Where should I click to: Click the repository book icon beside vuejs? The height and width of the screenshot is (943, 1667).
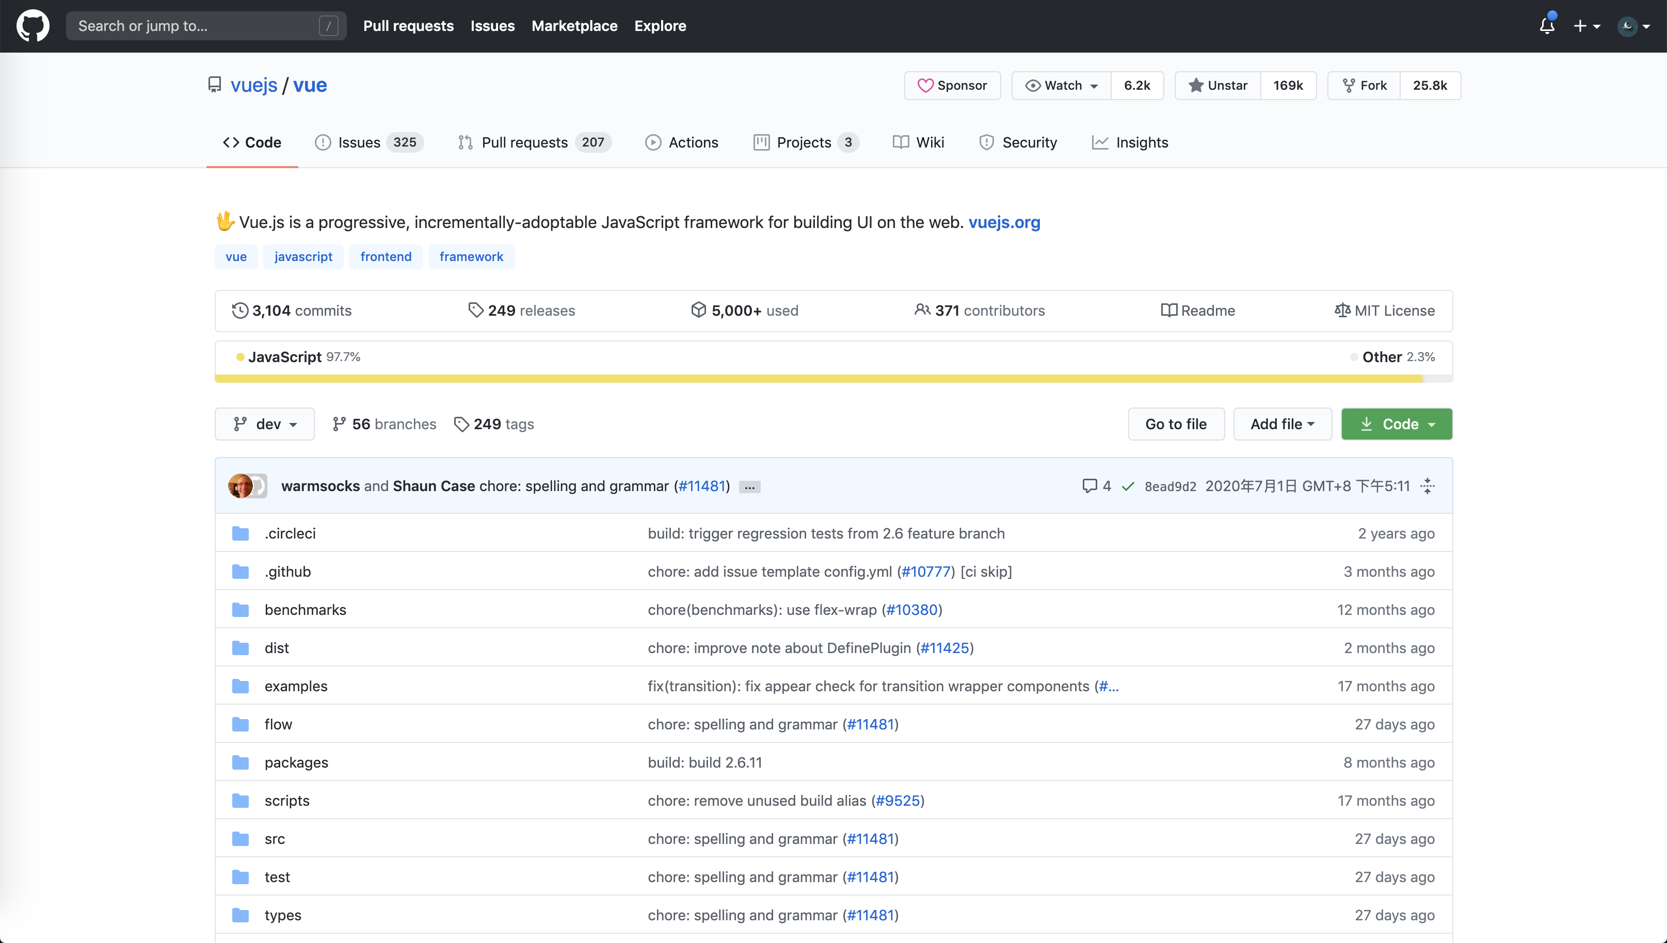215,85
